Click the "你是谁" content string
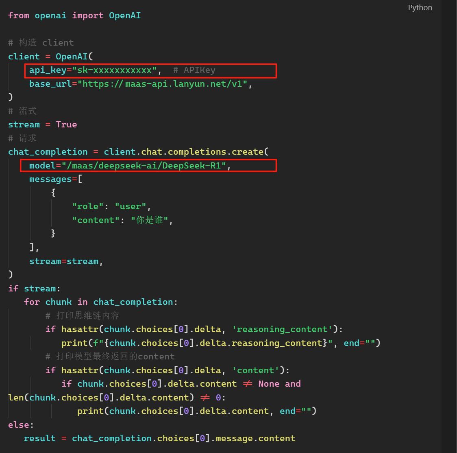This screenshot has width=457, height=453. (149, 220)
